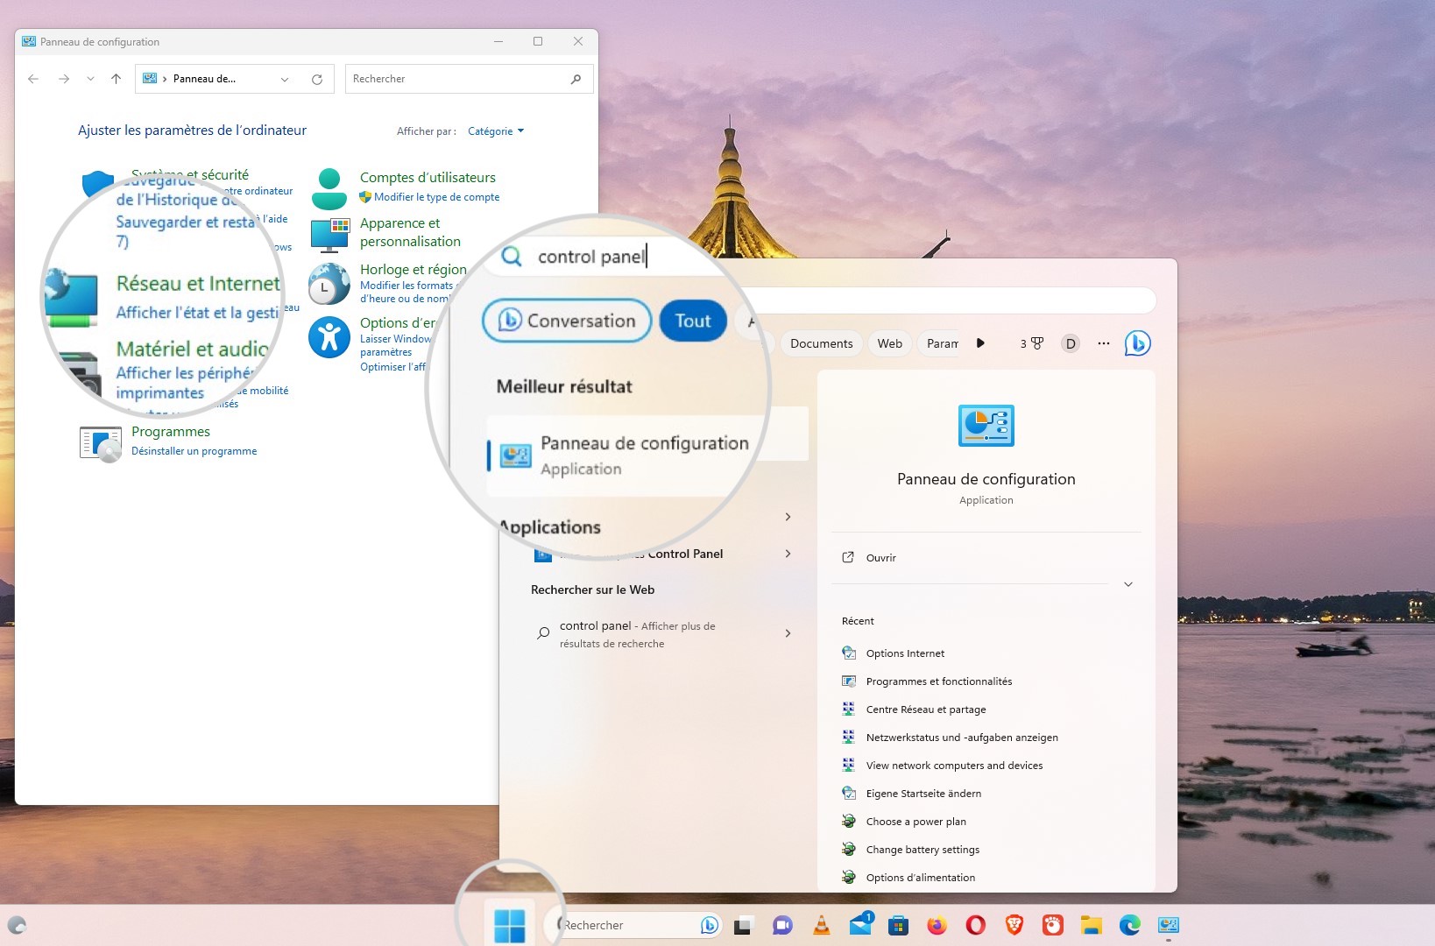Open recent Choose a power plan
Viewport: 1435px width, 946px height.
pos(915,822)
